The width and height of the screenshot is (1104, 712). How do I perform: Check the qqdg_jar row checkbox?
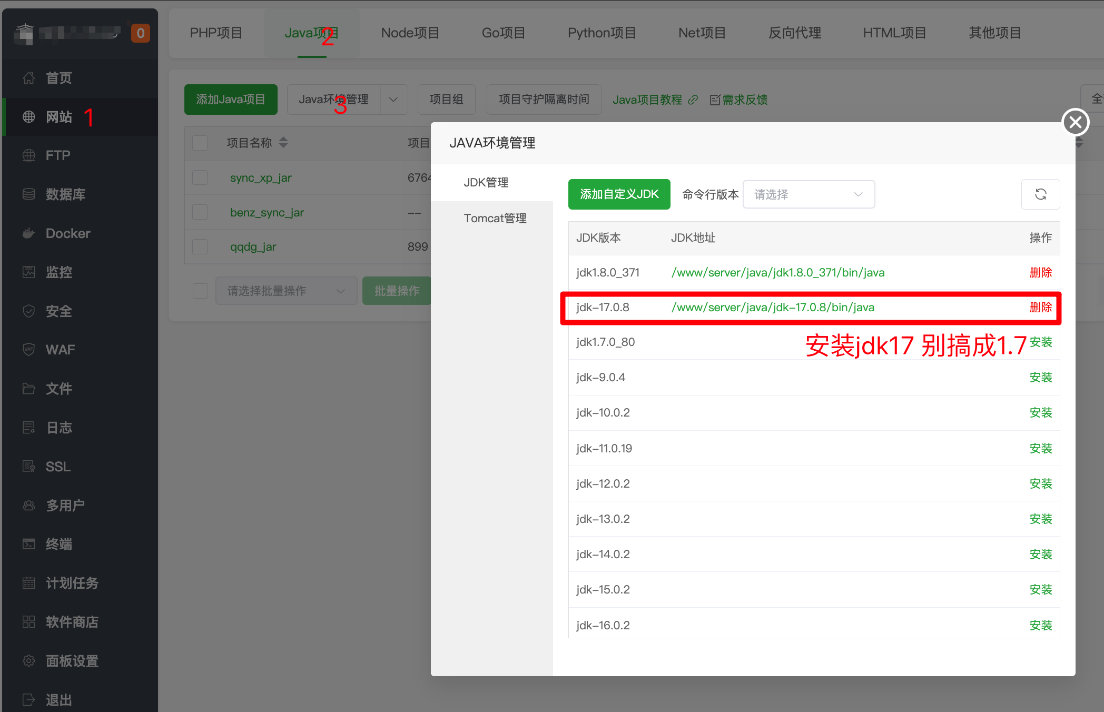[x=200, y=246]
